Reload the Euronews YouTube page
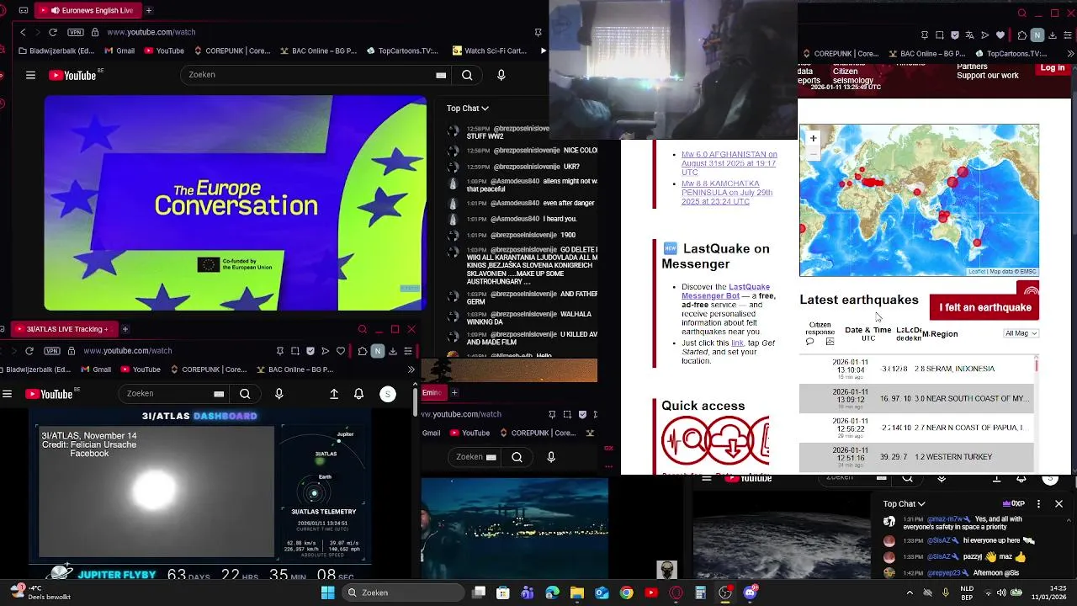 pos(53,32)
